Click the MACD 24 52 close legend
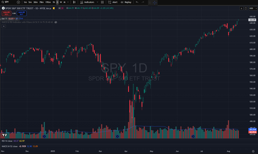The image size is (258, 154). pos(10,146)
